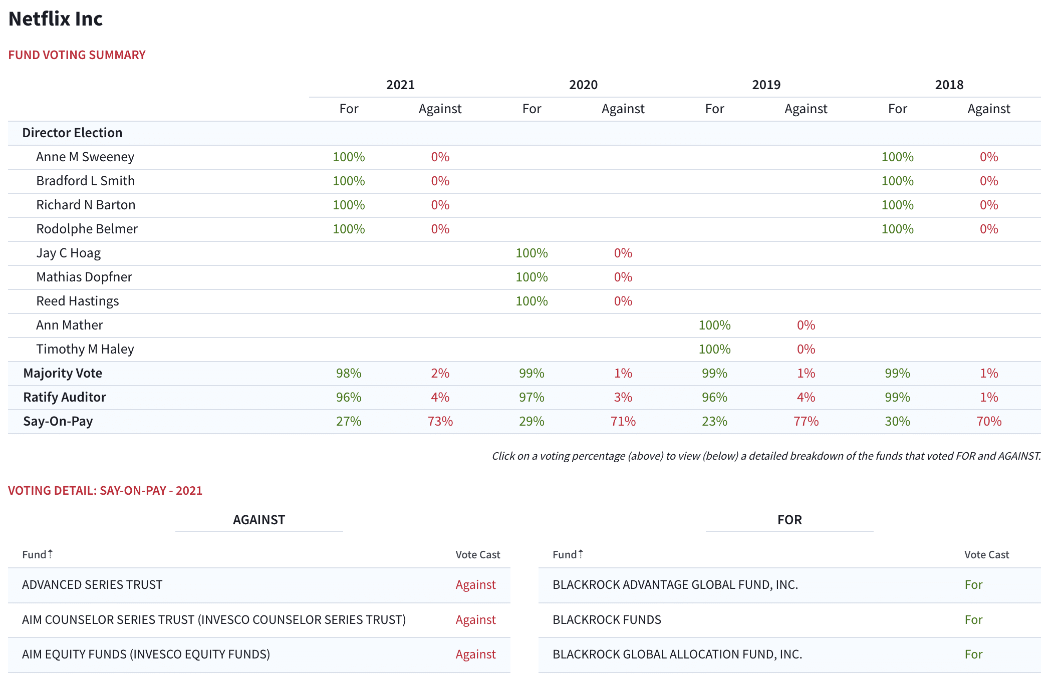Viewport: 1060px width, 678px height.
Task: Open Mathias Dopfner 2020 0% Against
Action: click(x=623, y=277)
